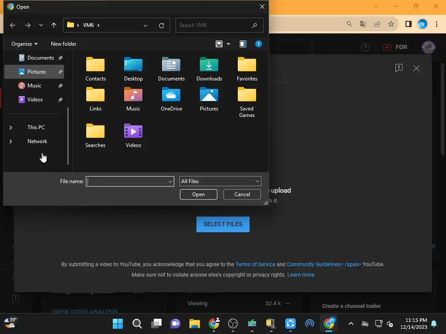Expand the Network tree node
Screen dimensions: 446x334
coord(10,141)
